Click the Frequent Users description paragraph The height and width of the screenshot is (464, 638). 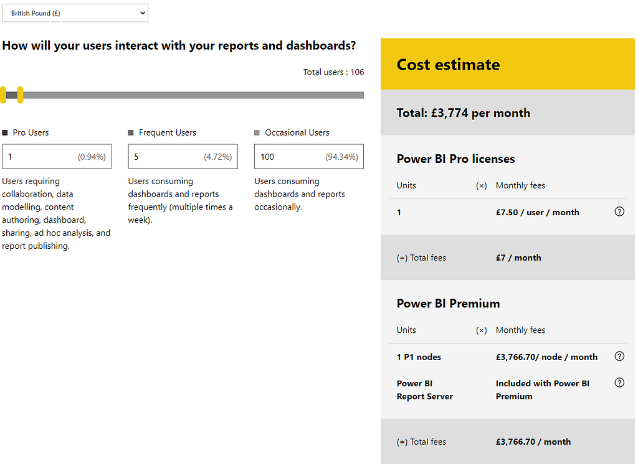(x=180, y=200)
